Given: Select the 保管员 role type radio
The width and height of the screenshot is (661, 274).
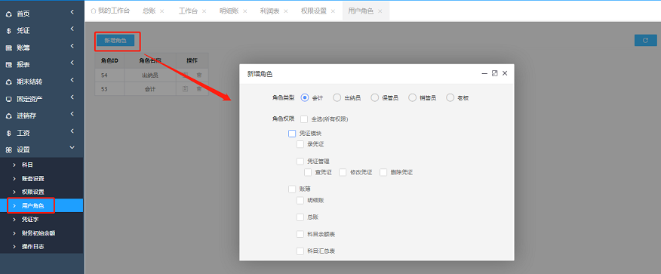Looking at the screenshot, I should [374, 98].
